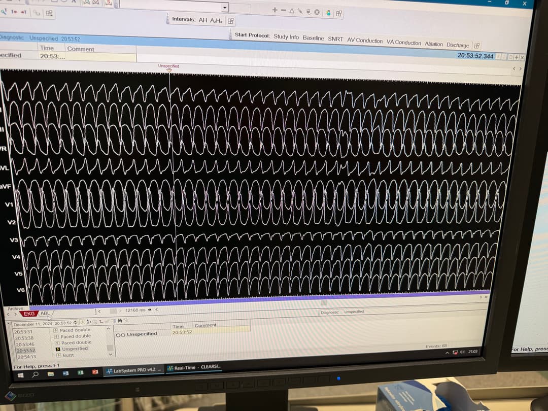Click the OO Unspecified entry in lower panel

(x=136, y=334)
